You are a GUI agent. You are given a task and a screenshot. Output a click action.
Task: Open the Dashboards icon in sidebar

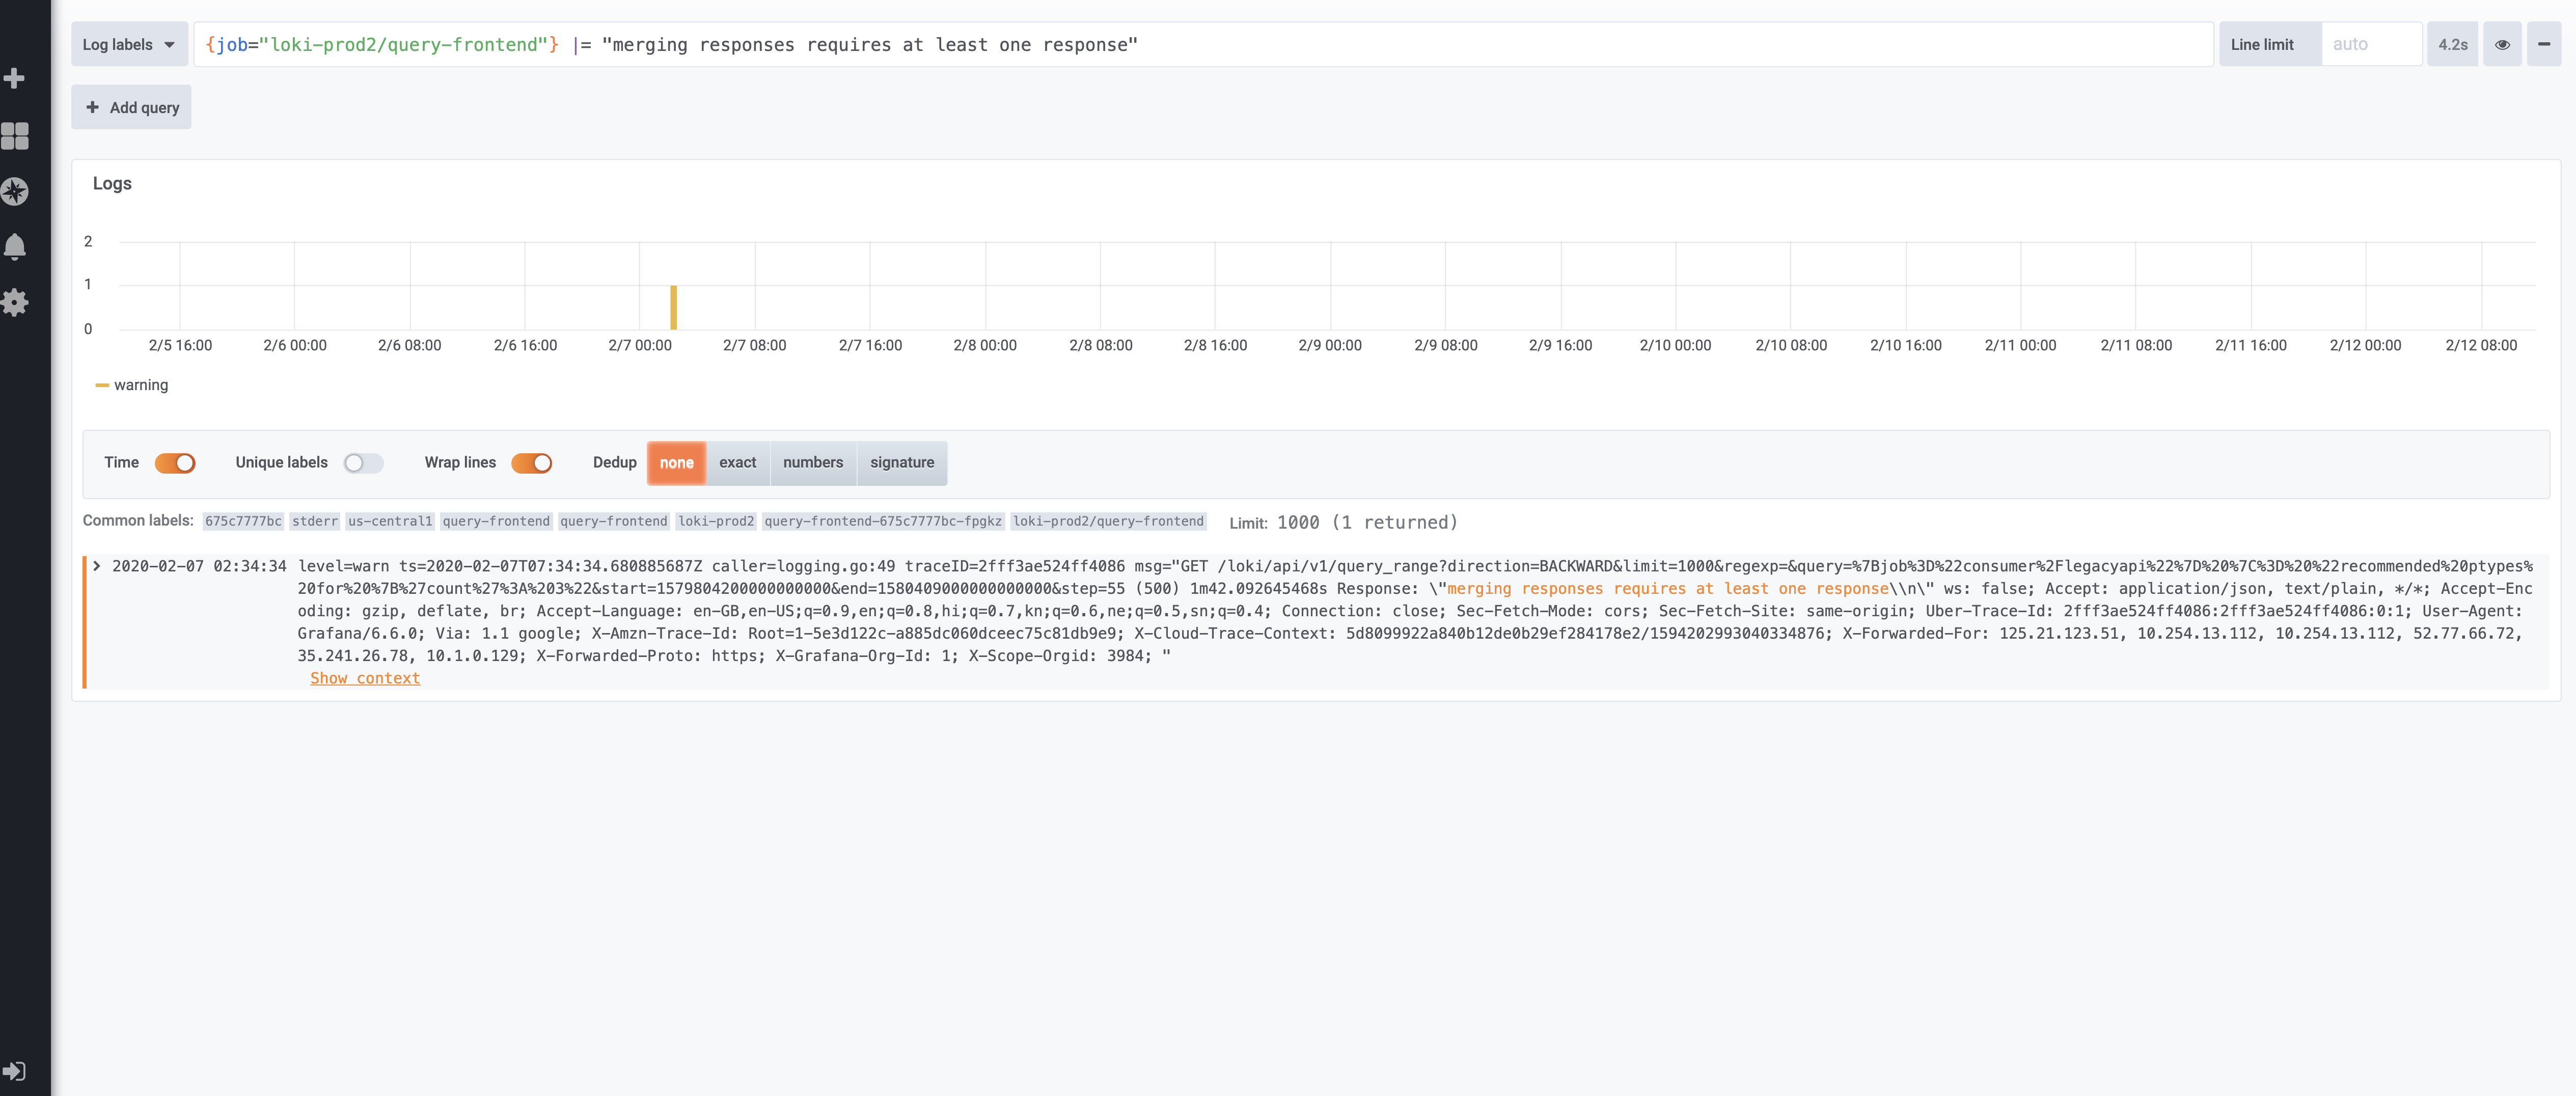[16, 137]
